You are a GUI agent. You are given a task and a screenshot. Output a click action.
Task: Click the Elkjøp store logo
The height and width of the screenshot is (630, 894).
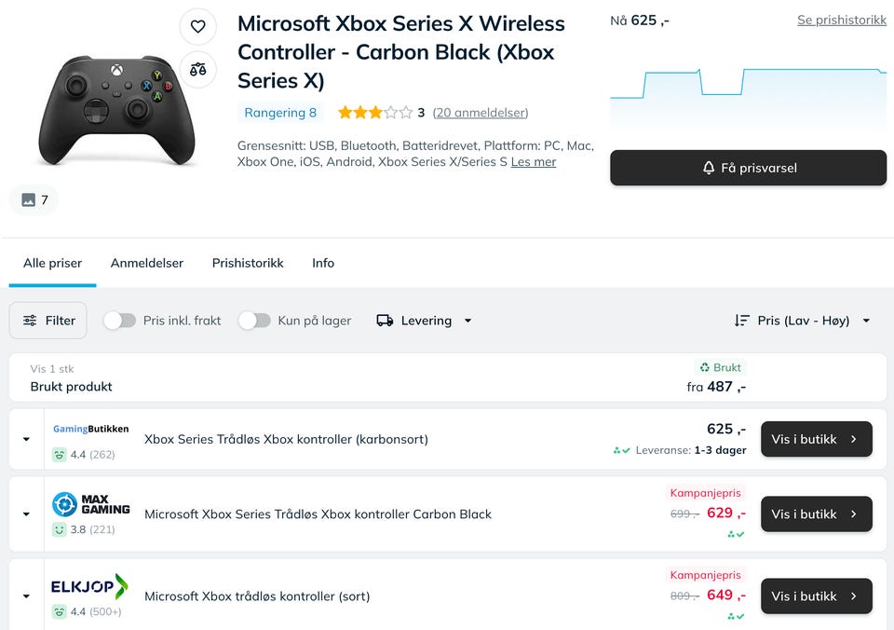coord(89,586)
